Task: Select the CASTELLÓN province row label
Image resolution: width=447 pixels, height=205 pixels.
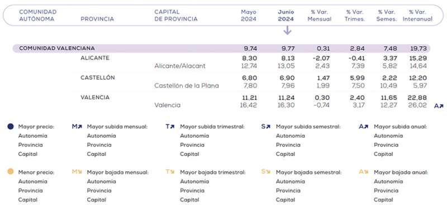Action: [x=98, y=77]
